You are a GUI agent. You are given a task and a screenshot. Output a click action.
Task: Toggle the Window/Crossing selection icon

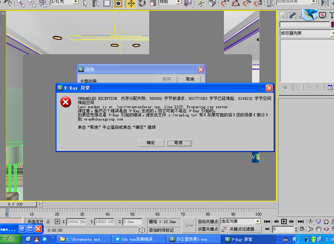point(118,3)
